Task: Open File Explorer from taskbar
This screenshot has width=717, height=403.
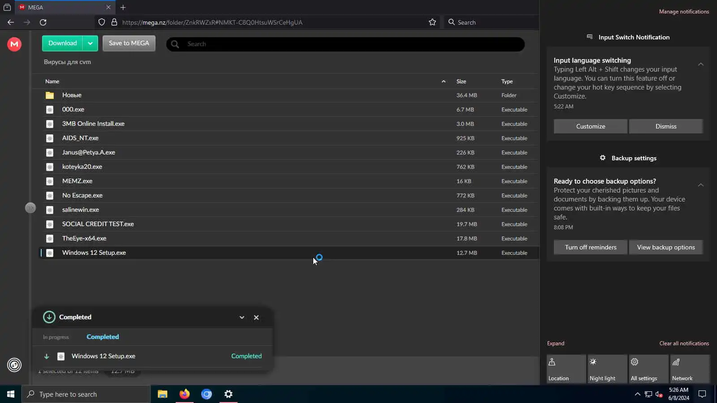Action: point(163,394)
